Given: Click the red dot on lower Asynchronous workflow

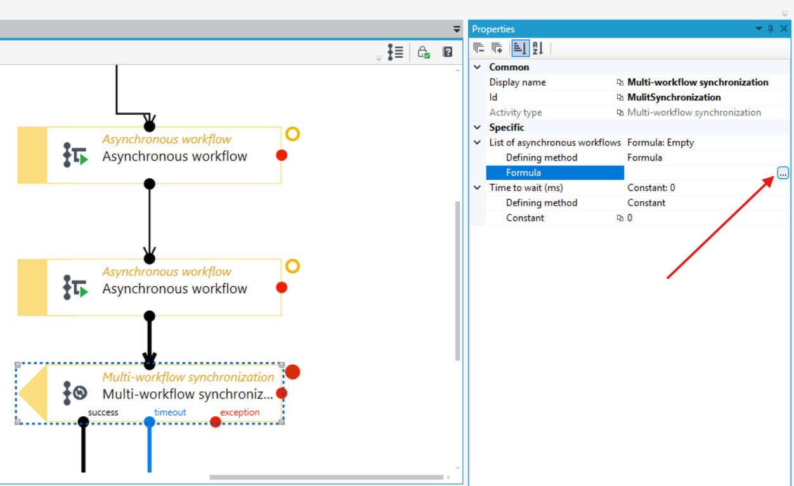Looking at the screenshot, I should pos(282,287).
